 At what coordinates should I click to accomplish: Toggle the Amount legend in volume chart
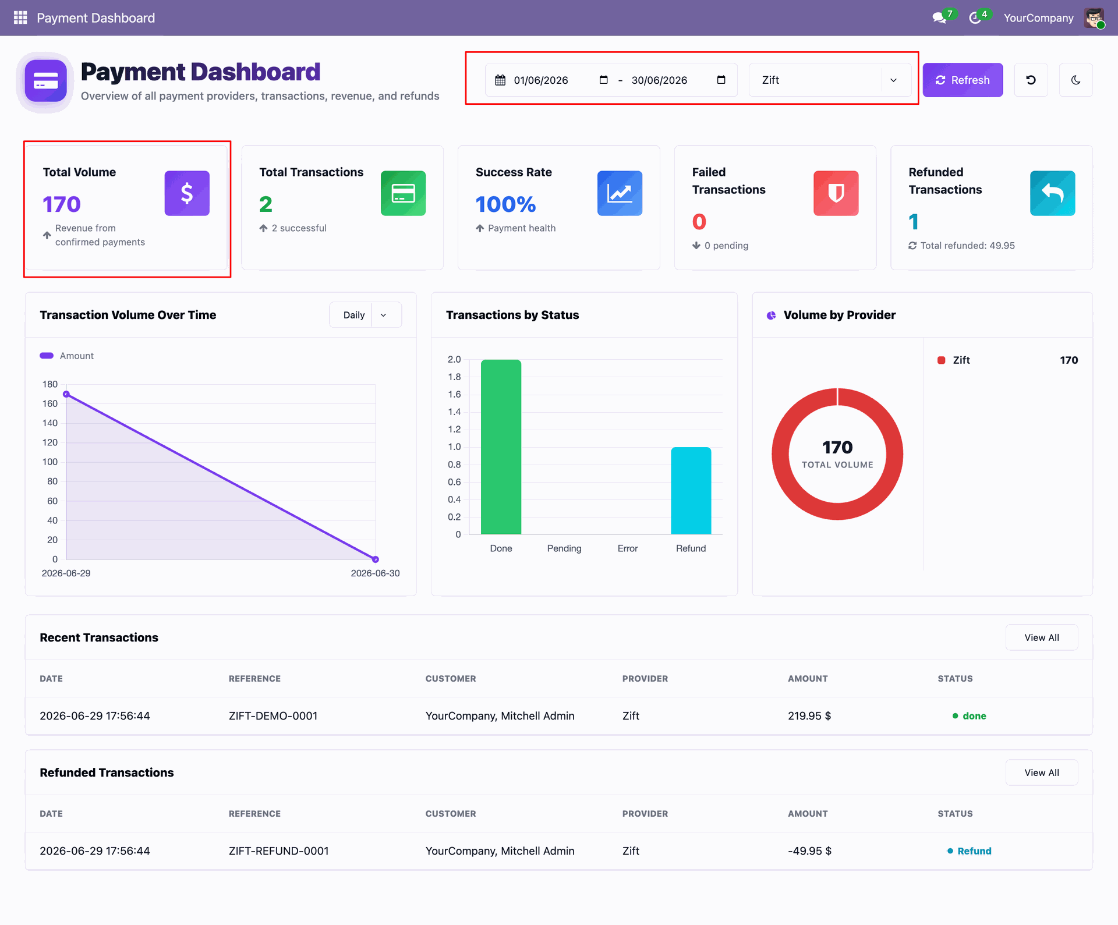66,356
